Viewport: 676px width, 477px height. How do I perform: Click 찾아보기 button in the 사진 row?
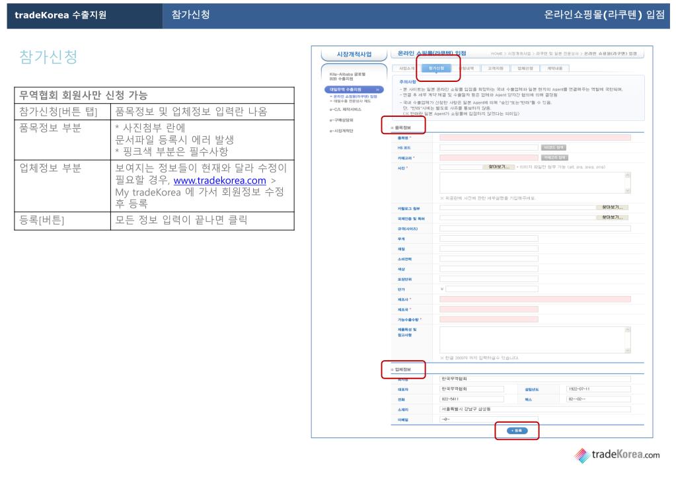click(498, 166)
